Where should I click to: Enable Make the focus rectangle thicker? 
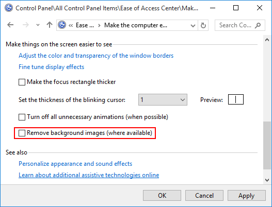tap(22, 82)
